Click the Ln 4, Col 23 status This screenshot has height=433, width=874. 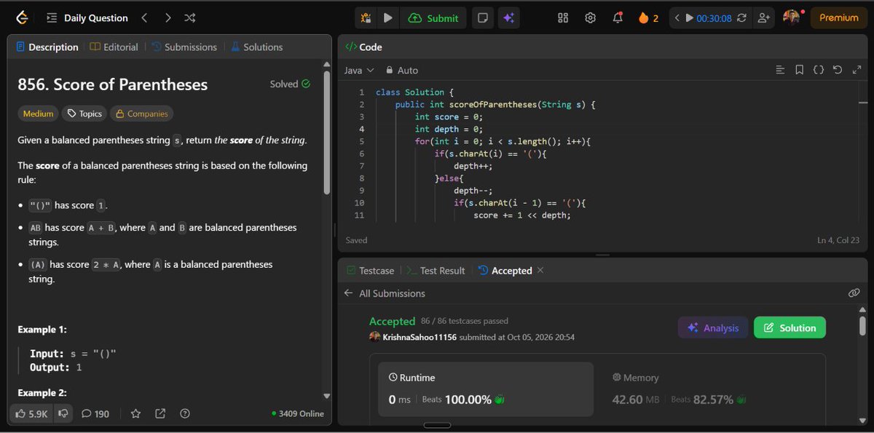pyautogui.click(x=839, y=239)
